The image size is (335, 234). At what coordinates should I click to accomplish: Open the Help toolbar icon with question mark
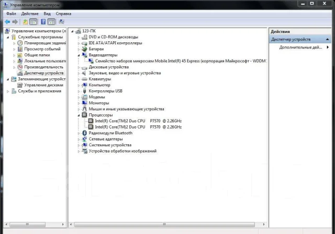tap(43, 22)
